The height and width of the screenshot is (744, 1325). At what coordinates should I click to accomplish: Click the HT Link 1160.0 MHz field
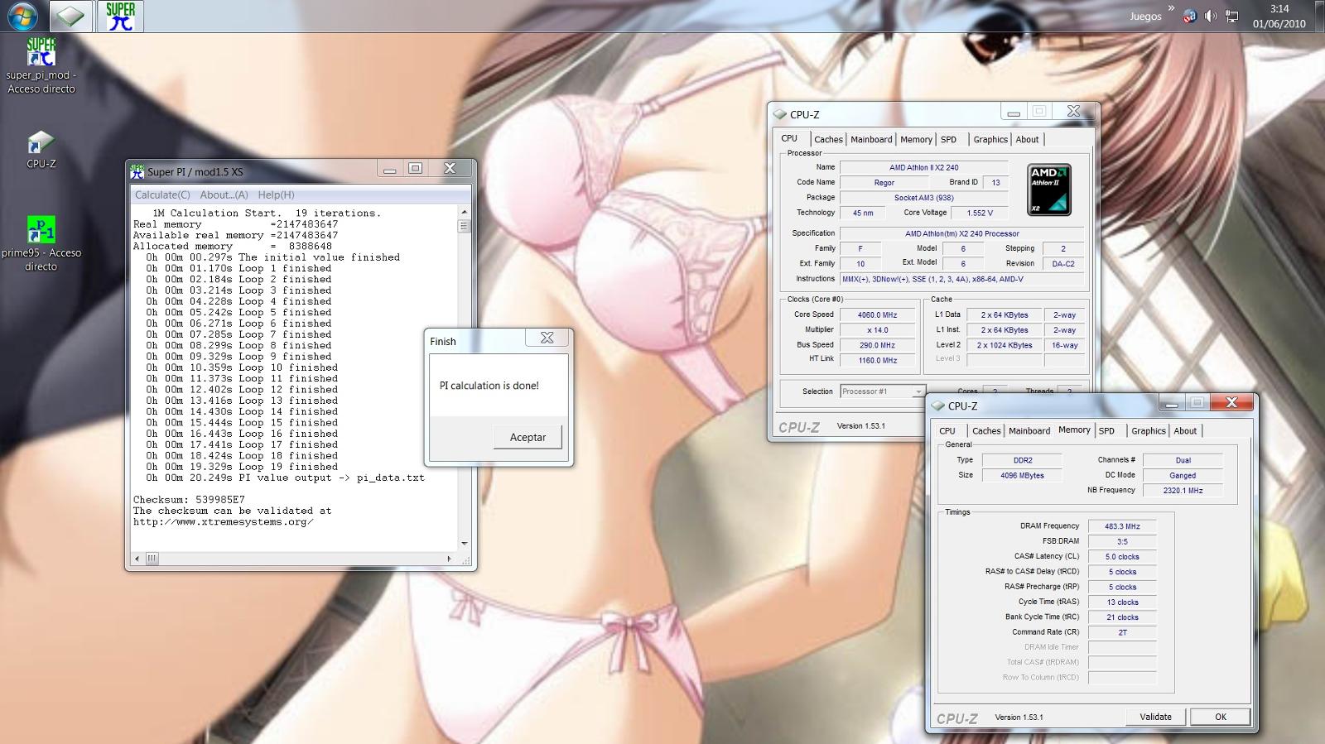878,360
